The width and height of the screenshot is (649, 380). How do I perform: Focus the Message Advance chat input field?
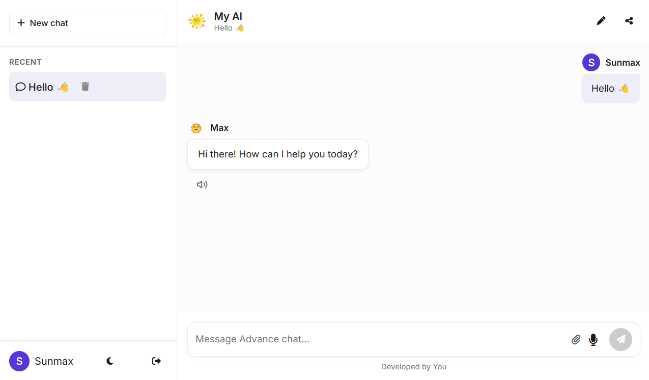coord(377,339)
